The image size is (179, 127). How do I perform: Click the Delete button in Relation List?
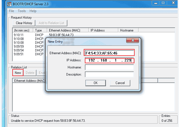pyautogui.click(x=30, y=73)
